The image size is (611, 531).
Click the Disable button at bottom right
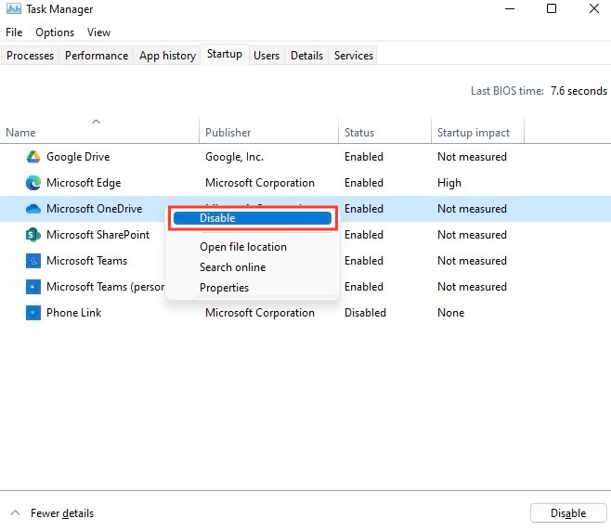pos(568,513)
